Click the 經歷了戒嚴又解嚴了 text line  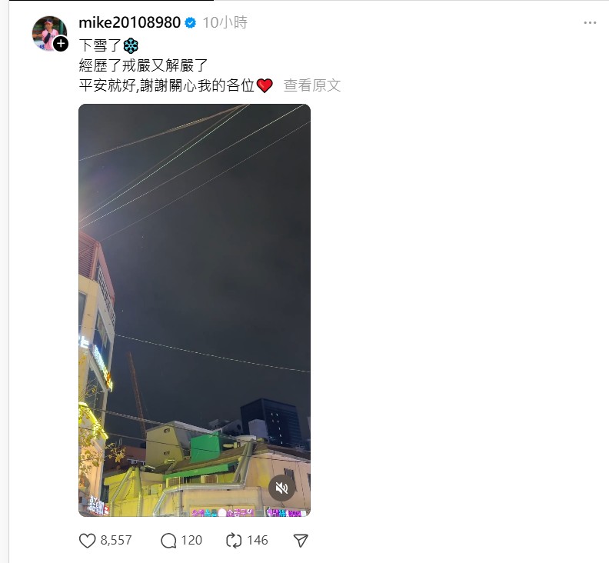tap(143, 65)
